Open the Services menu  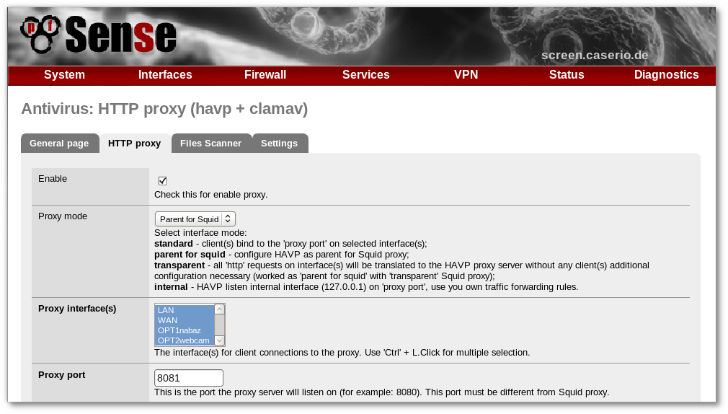pos(366,75)
